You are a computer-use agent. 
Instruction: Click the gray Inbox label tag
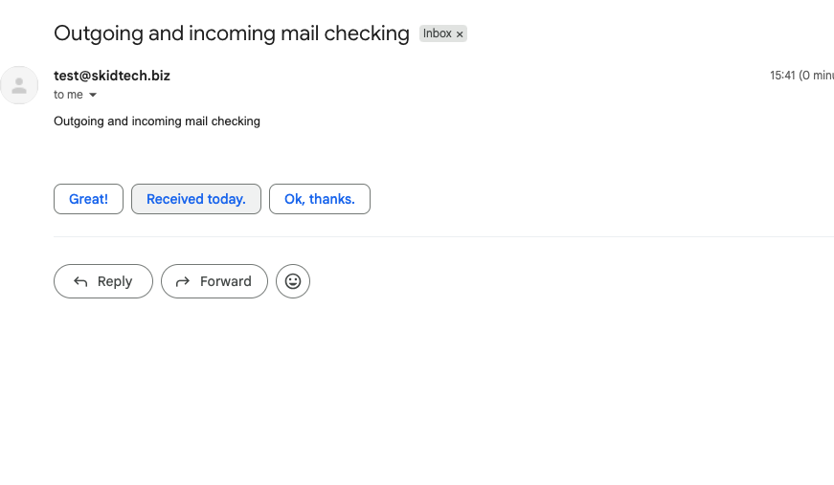pyautogui.click(x=438, y=33)
